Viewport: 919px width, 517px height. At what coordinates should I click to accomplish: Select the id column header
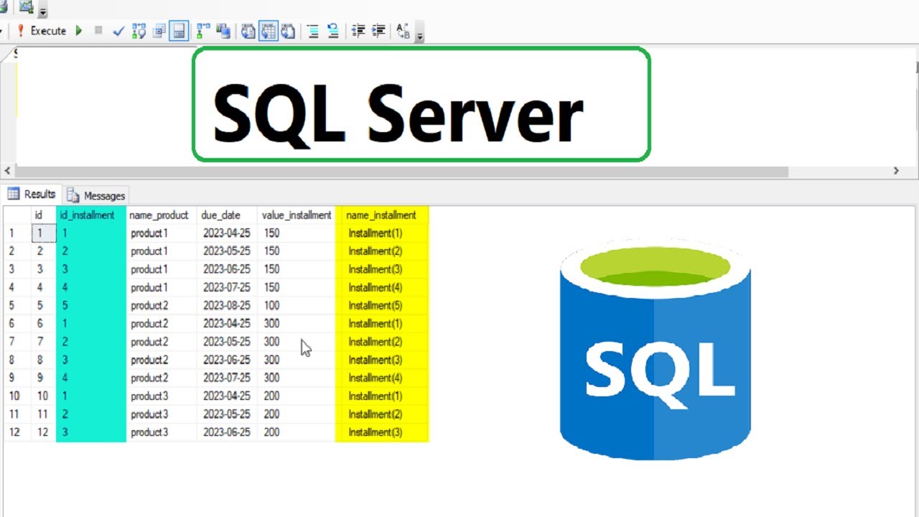43,215
